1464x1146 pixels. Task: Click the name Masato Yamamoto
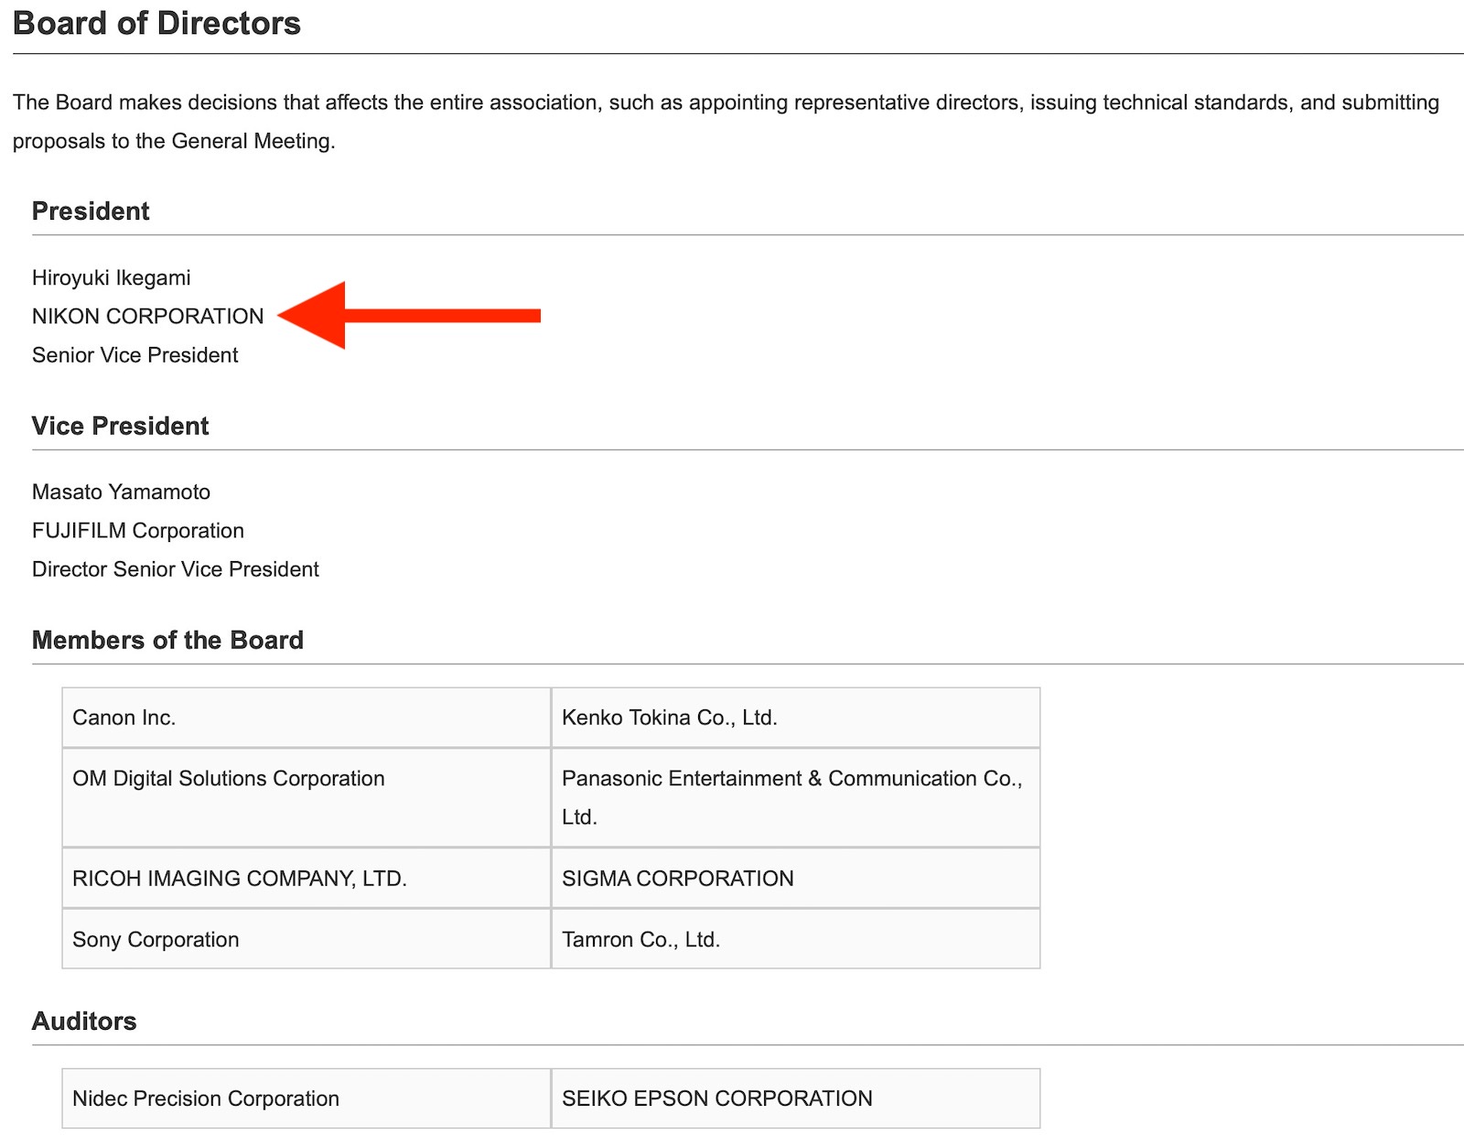click(x=121, y=492)
